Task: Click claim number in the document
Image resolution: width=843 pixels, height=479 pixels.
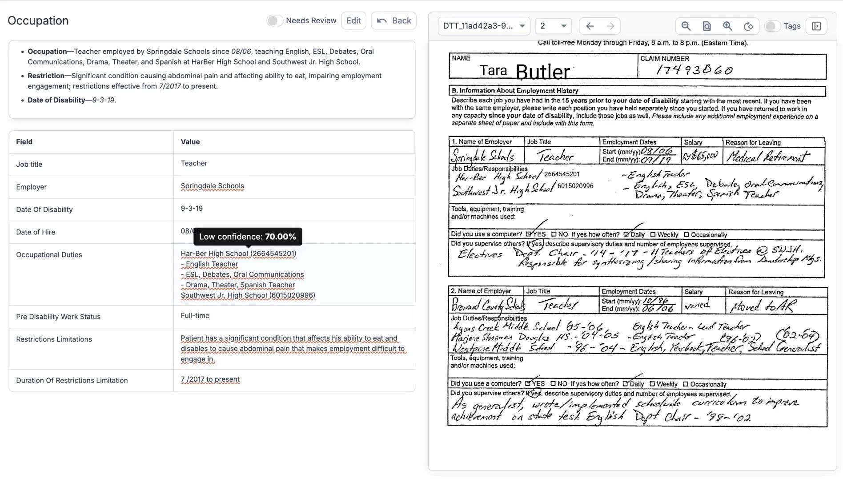Action: 694,70
